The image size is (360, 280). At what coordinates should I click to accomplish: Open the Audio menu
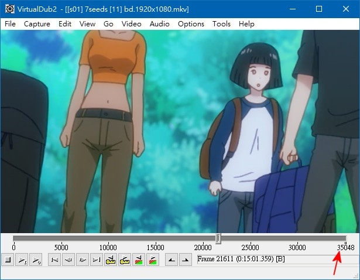pos(159,24)
